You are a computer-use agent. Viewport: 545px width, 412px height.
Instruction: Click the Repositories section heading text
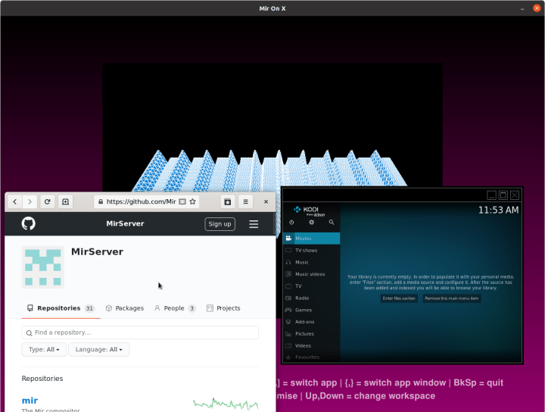(x=42, y=378)
